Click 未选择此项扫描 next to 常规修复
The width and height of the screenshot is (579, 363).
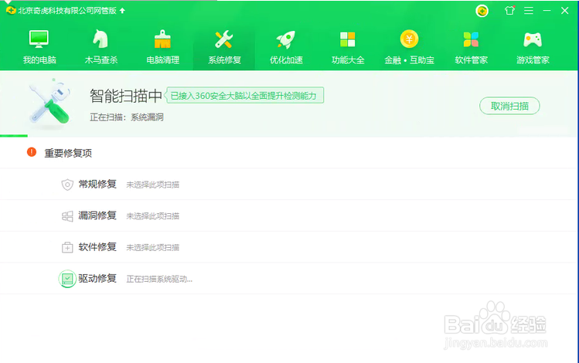pos(153,185)
